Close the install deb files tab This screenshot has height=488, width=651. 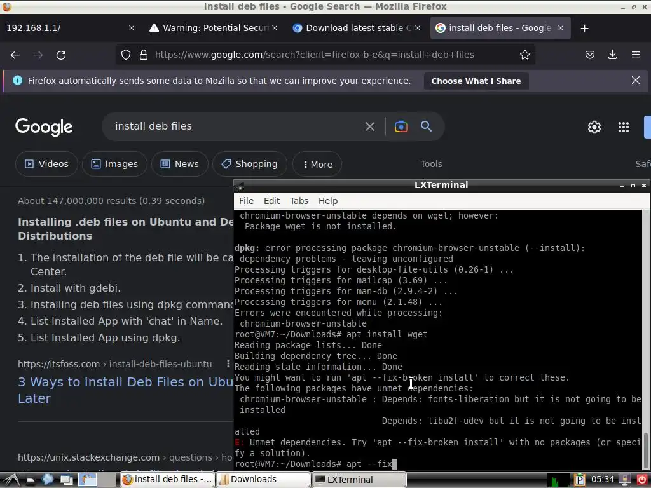pyautogui.click(x=561, y=28)
